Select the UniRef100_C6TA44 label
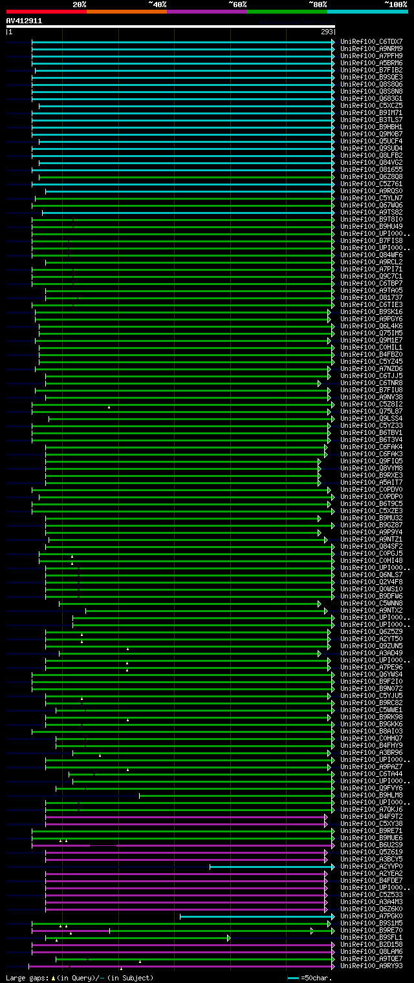 click(x=371, y=774)
